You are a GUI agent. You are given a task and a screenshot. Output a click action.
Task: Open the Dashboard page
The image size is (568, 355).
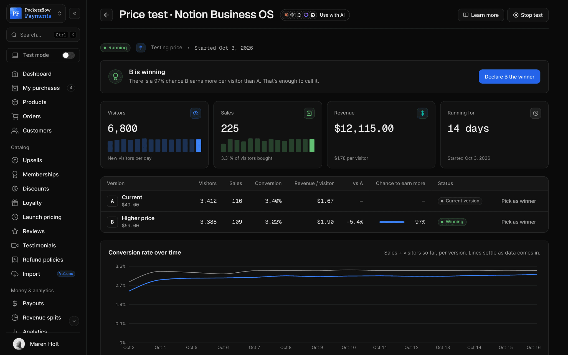click(43, 74)
